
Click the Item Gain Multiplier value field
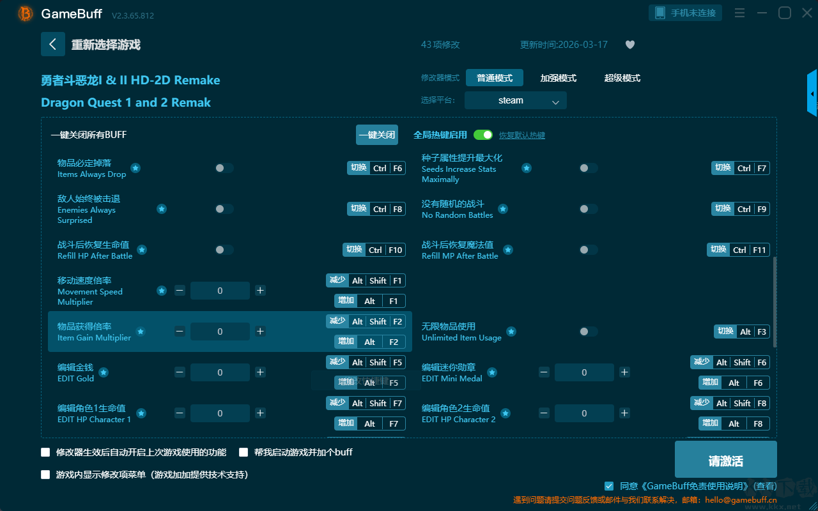(x=220, y=332)
